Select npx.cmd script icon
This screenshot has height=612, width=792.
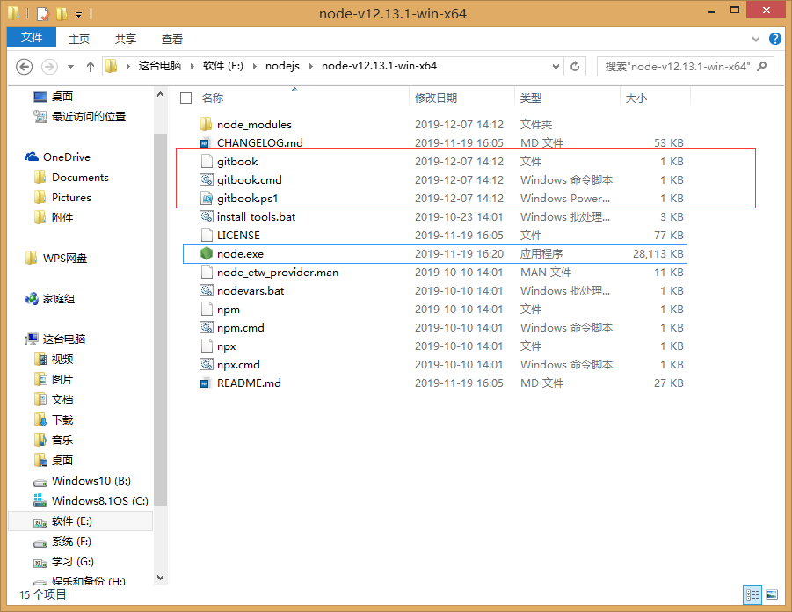(206, 364)
